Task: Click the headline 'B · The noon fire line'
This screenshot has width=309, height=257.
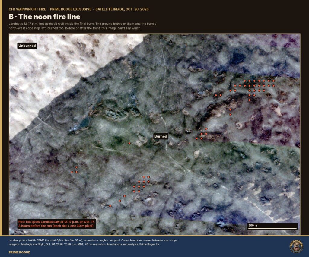Action: pos(44,17)
